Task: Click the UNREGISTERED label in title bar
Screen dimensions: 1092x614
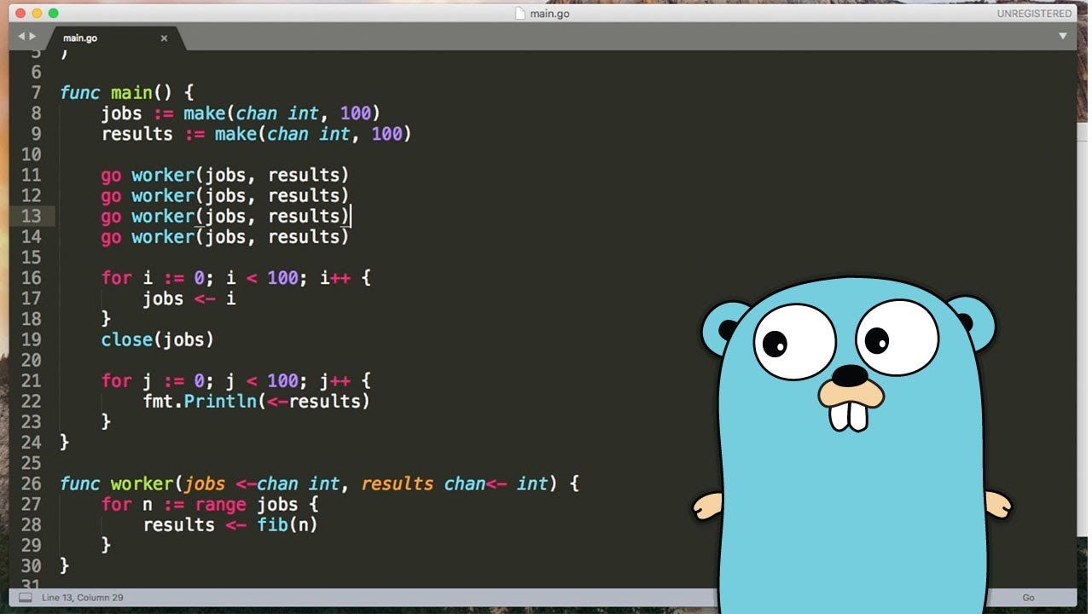Action: tap(1034, 14)
